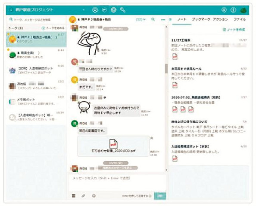Image resolution: width=256 pixels, height=206 pixels.
Task: Open the contacts icon in the top bar
Action: 95,10
